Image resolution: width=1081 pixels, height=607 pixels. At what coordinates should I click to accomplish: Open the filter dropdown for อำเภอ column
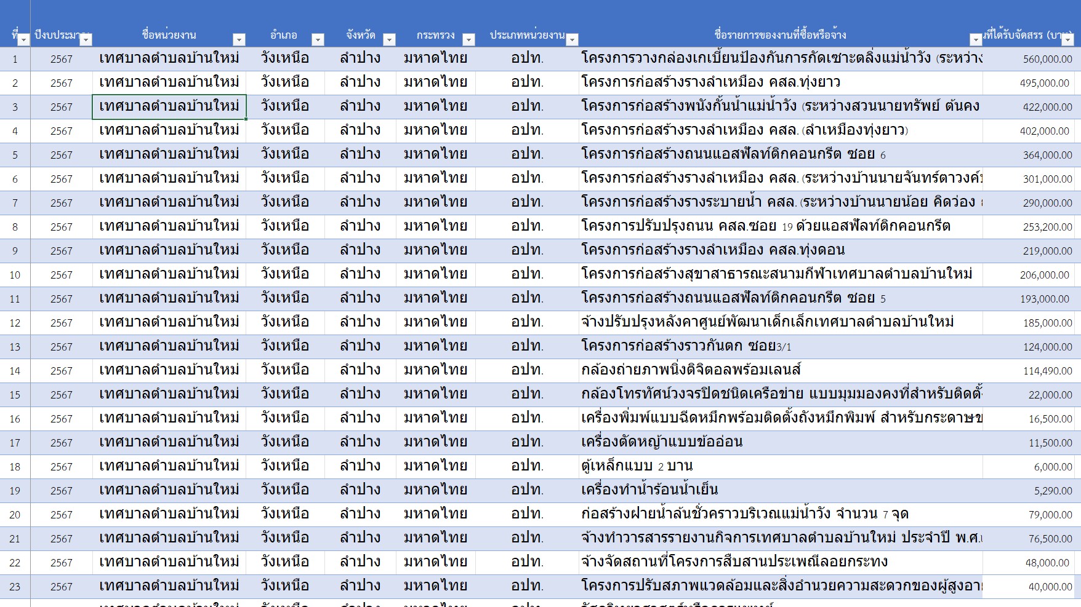click(318, 40)
